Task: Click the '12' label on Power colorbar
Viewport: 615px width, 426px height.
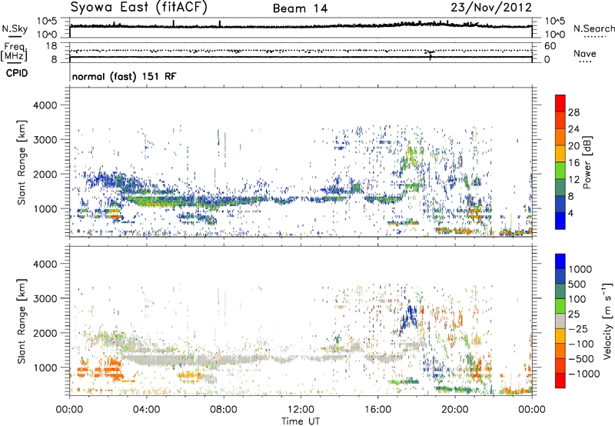Action: [x=573, y=180]
